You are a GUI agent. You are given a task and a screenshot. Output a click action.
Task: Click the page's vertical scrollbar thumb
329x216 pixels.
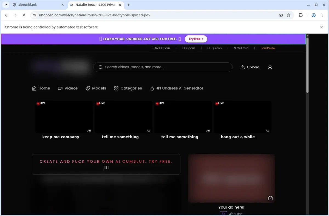coord(307,65)
